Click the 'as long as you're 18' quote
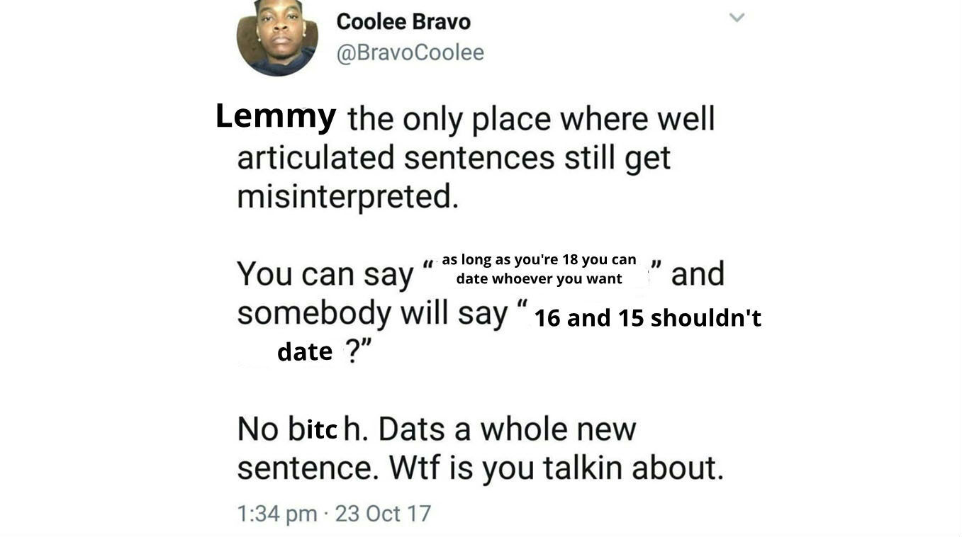This screenshot has height=537, width=962. coord(539,269)
